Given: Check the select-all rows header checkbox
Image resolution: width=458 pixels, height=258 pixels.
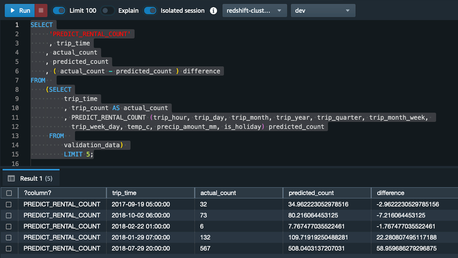Looking at the screenshot, I should [9, 193].
